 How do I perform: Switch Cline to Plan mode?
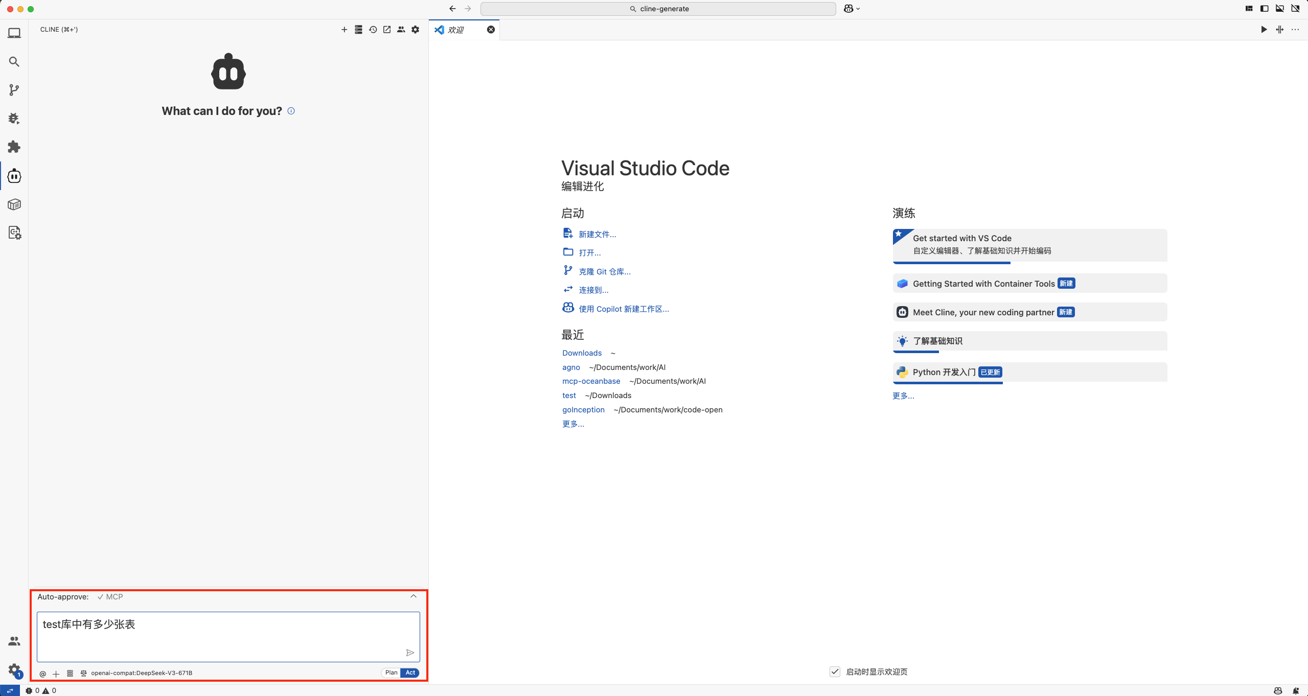click(x=391, y=672)
